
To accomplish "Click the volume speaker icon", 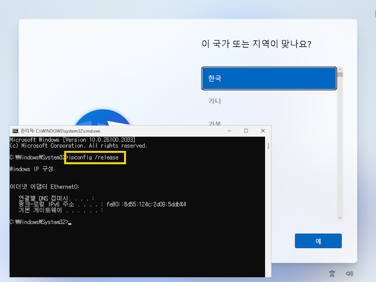I will 349,274.
